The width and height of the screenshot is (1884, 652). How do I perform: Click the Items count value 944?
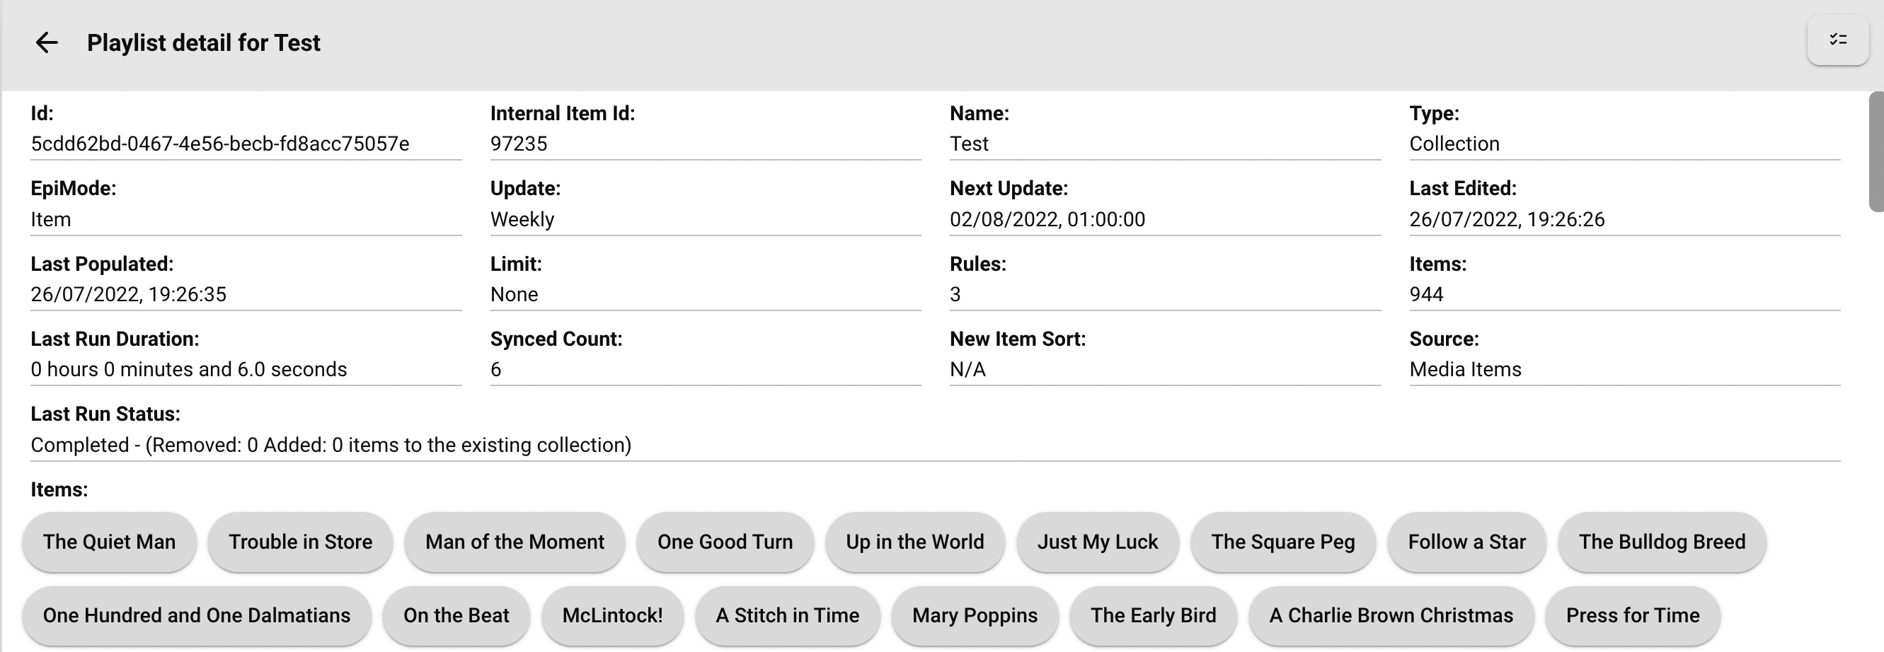1426,295
